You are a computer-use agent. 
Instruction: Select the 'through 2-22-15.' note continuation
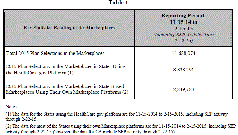coord(22,119)
